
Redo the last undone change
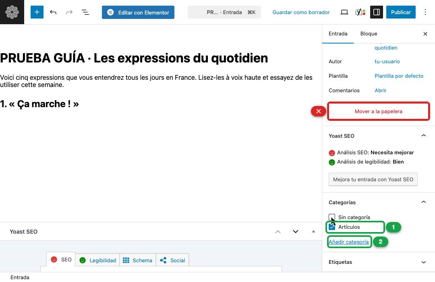(x=69, y=12)
